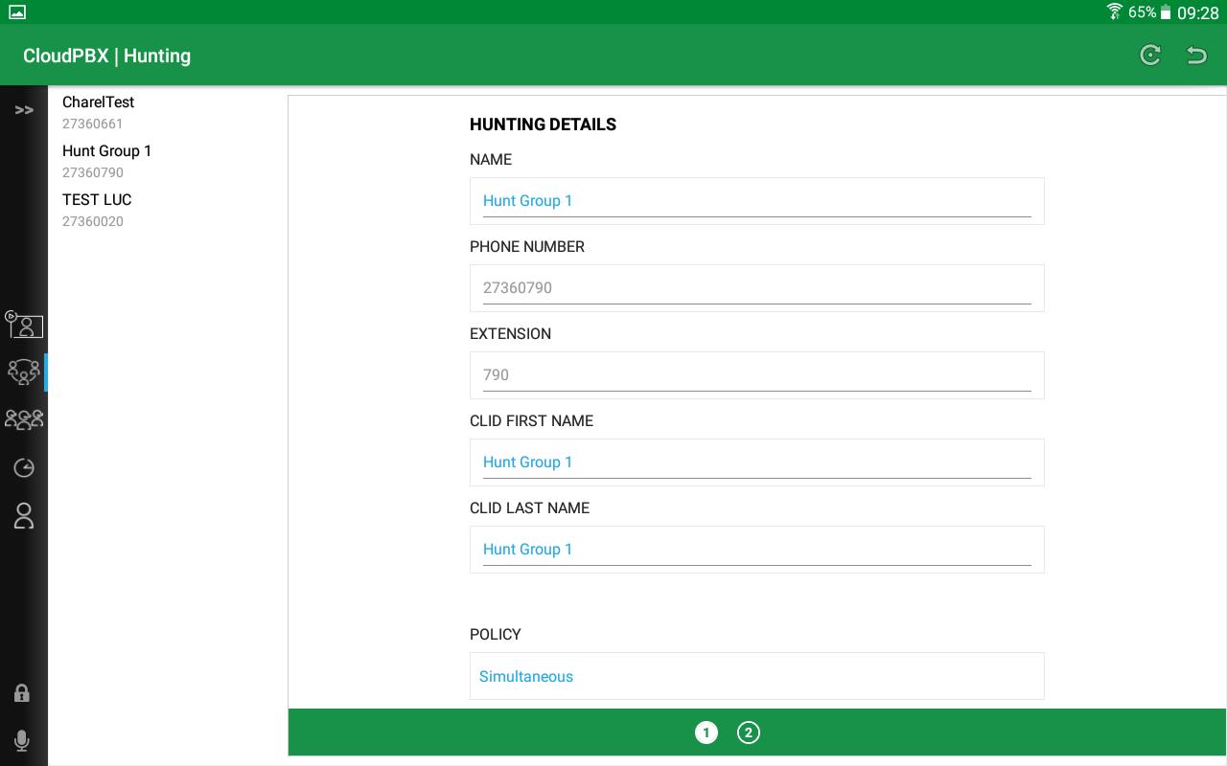
Task: Tap the number 27360020 under TEST LUC
Action: (x=93, y=221)
